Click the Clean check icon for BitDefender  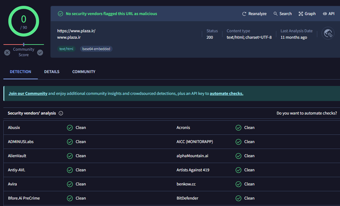coord(238,198)
